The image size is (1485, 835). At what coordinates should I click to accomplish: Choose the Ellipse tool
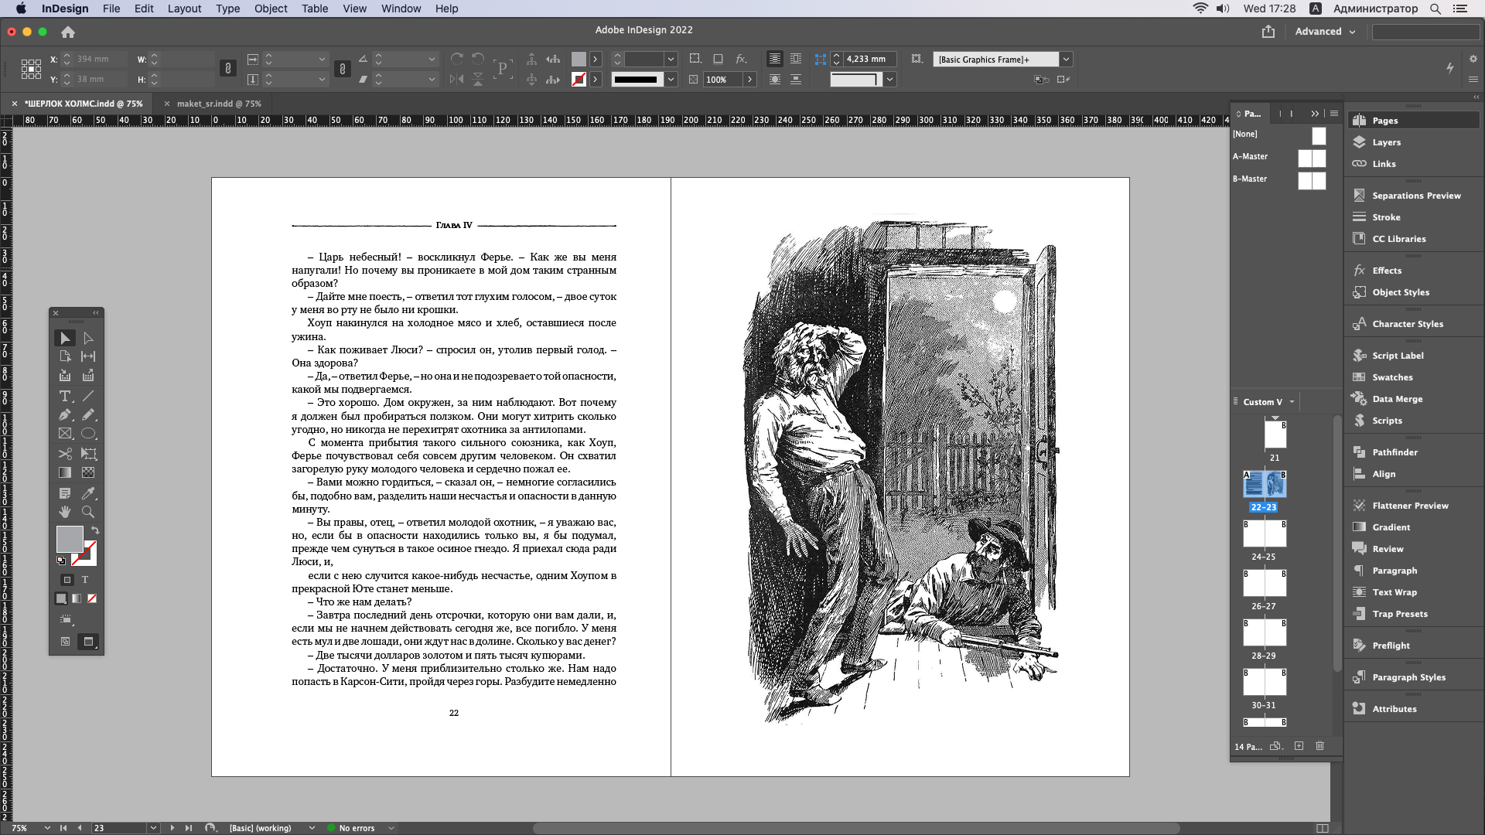[x=88, y=434]
